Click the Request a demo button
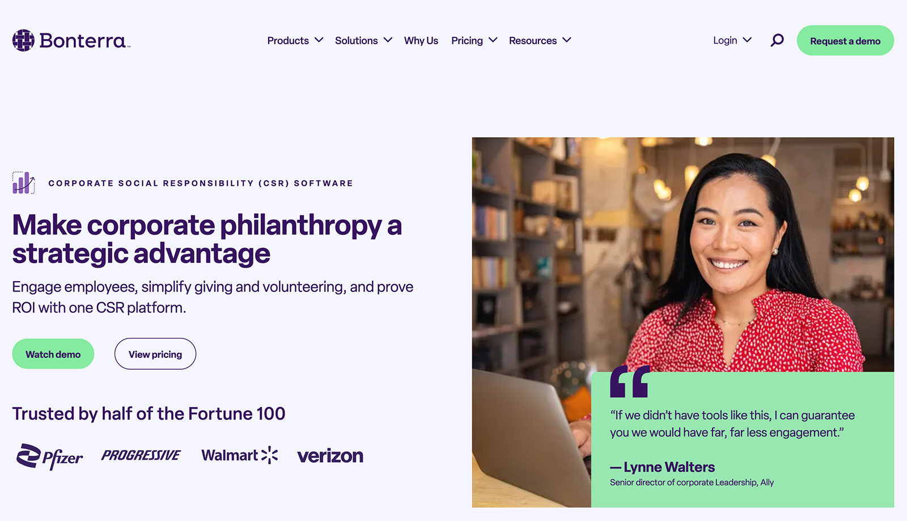 (x=845, y=40)
